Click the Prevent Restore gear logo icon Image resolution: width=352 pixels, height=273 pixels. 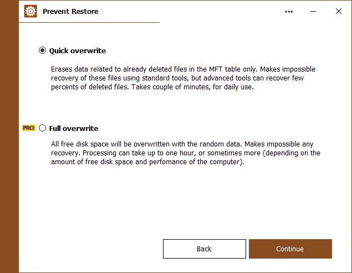30,11
